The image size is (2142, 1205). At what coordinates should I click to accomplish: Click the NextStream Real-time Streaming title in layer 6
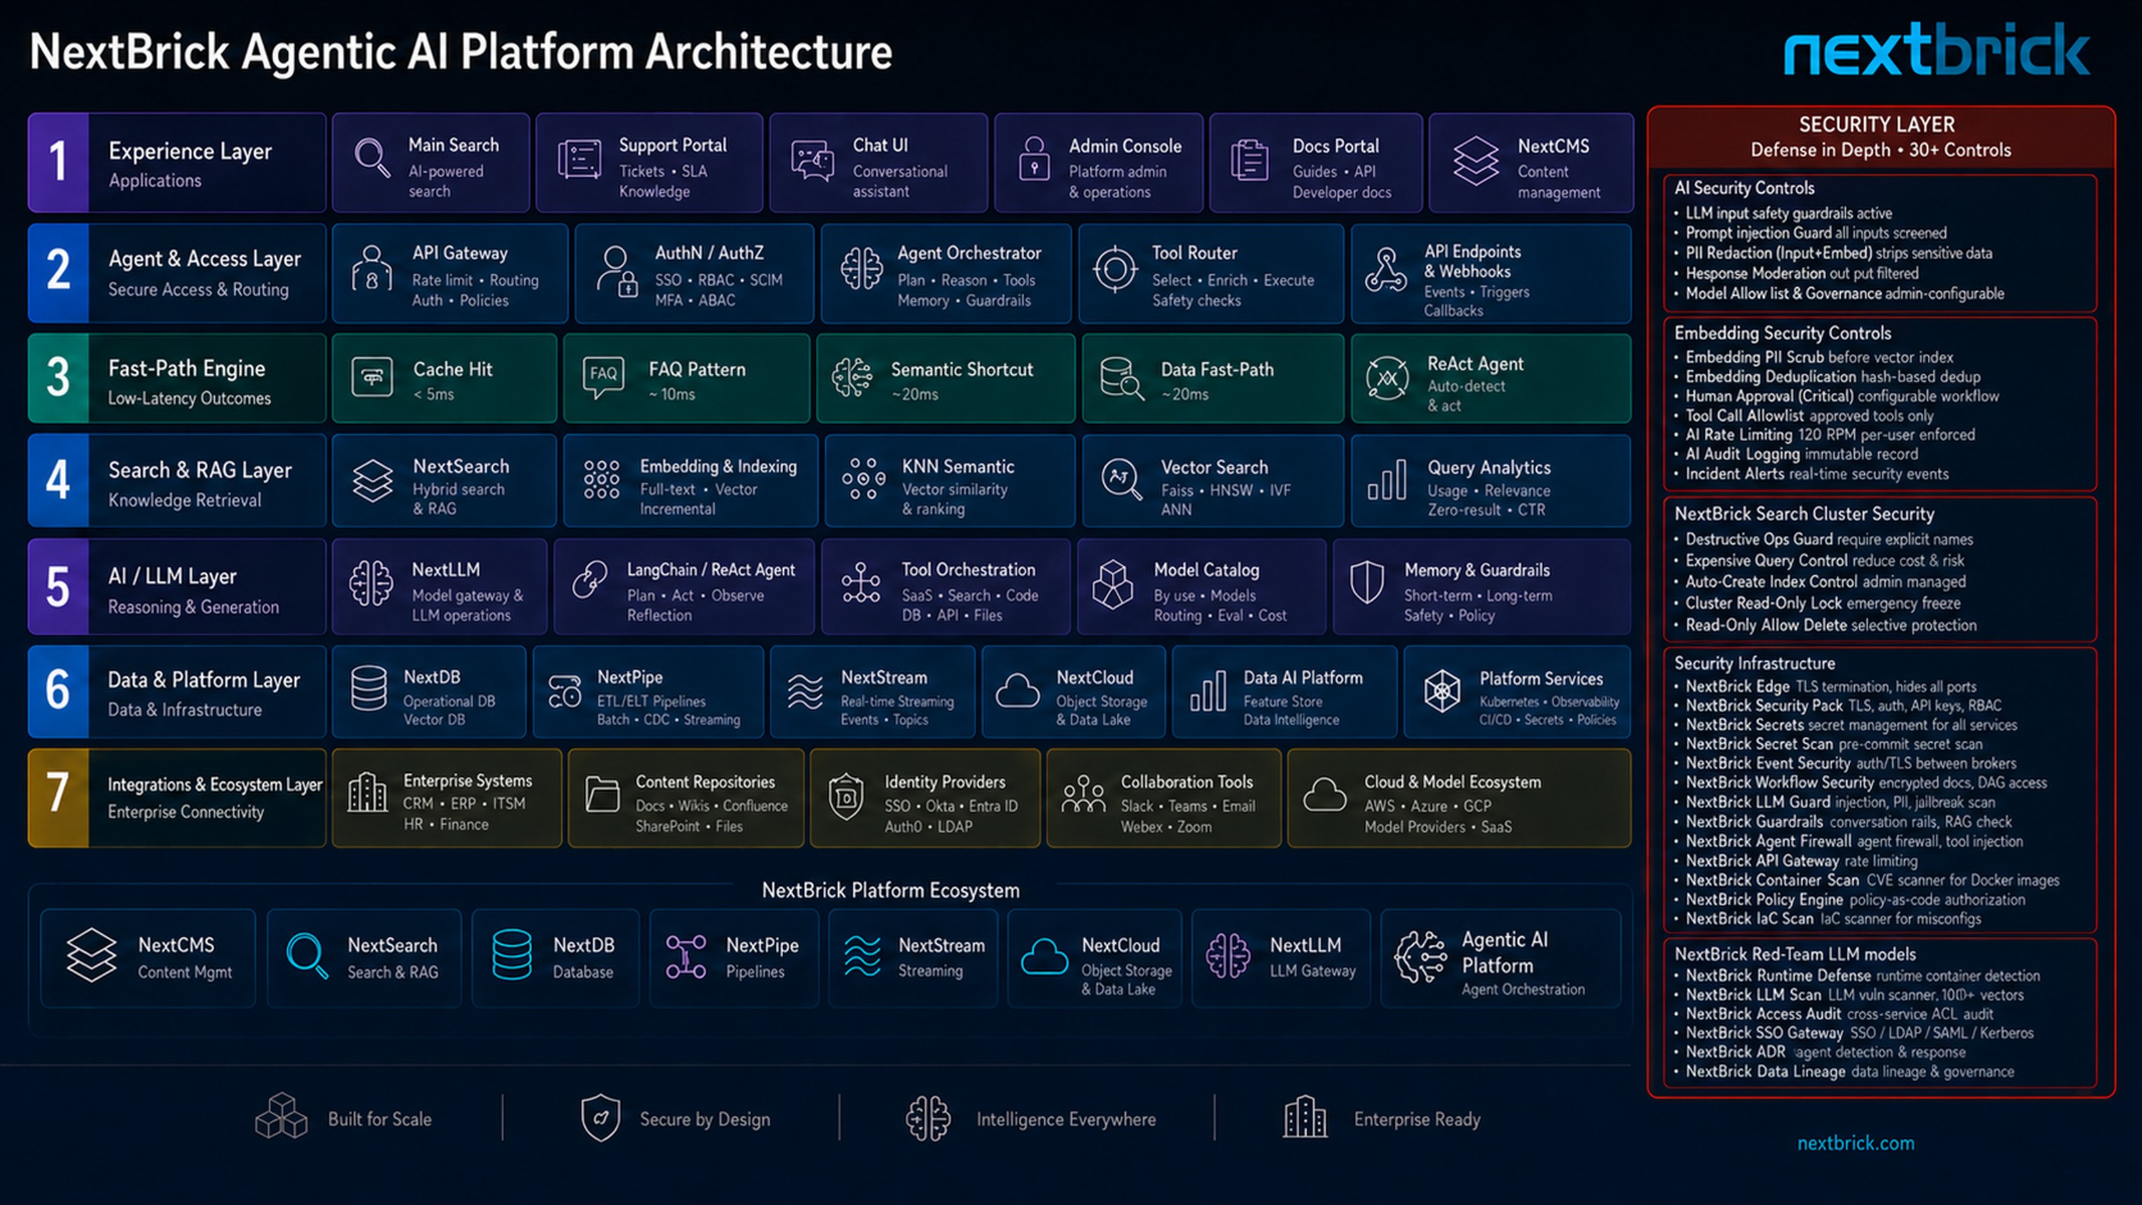pyautogui.click(x=883, y=677)
